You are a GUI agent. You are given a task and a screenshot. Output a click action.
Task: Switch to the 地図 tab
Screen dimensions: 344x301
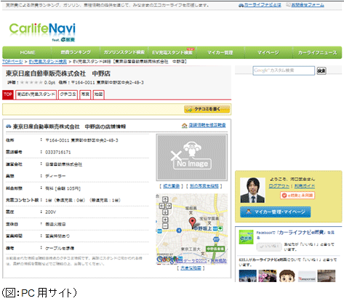98,95
